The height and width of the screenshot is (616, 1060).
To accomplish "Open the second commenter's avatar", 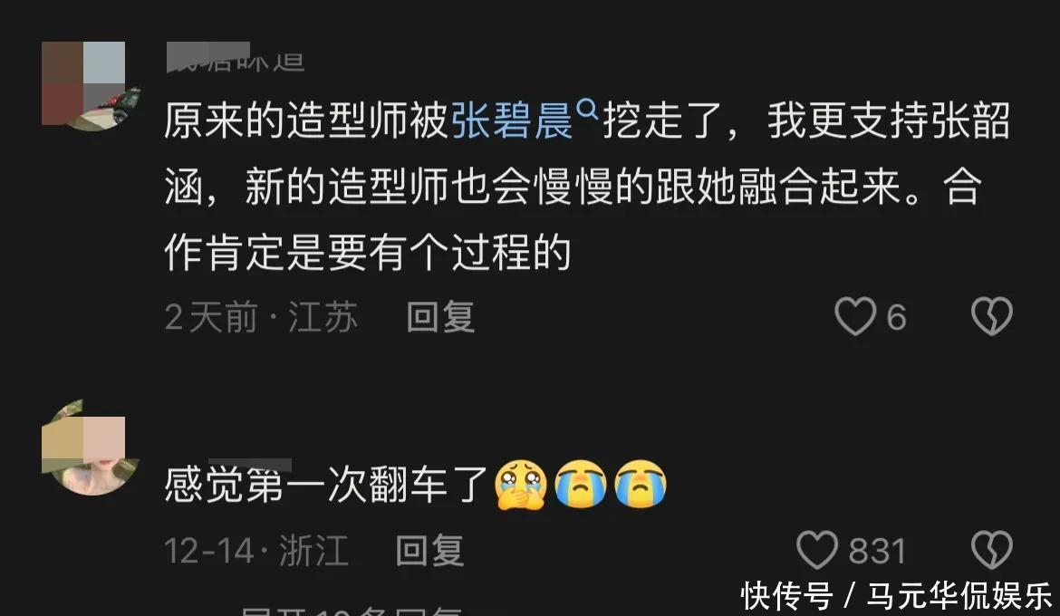I will click(x=91, y=448).
